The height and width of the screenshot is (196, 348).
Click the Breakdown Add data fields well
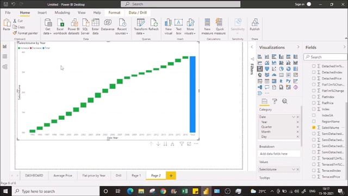(x=279, y=154)
